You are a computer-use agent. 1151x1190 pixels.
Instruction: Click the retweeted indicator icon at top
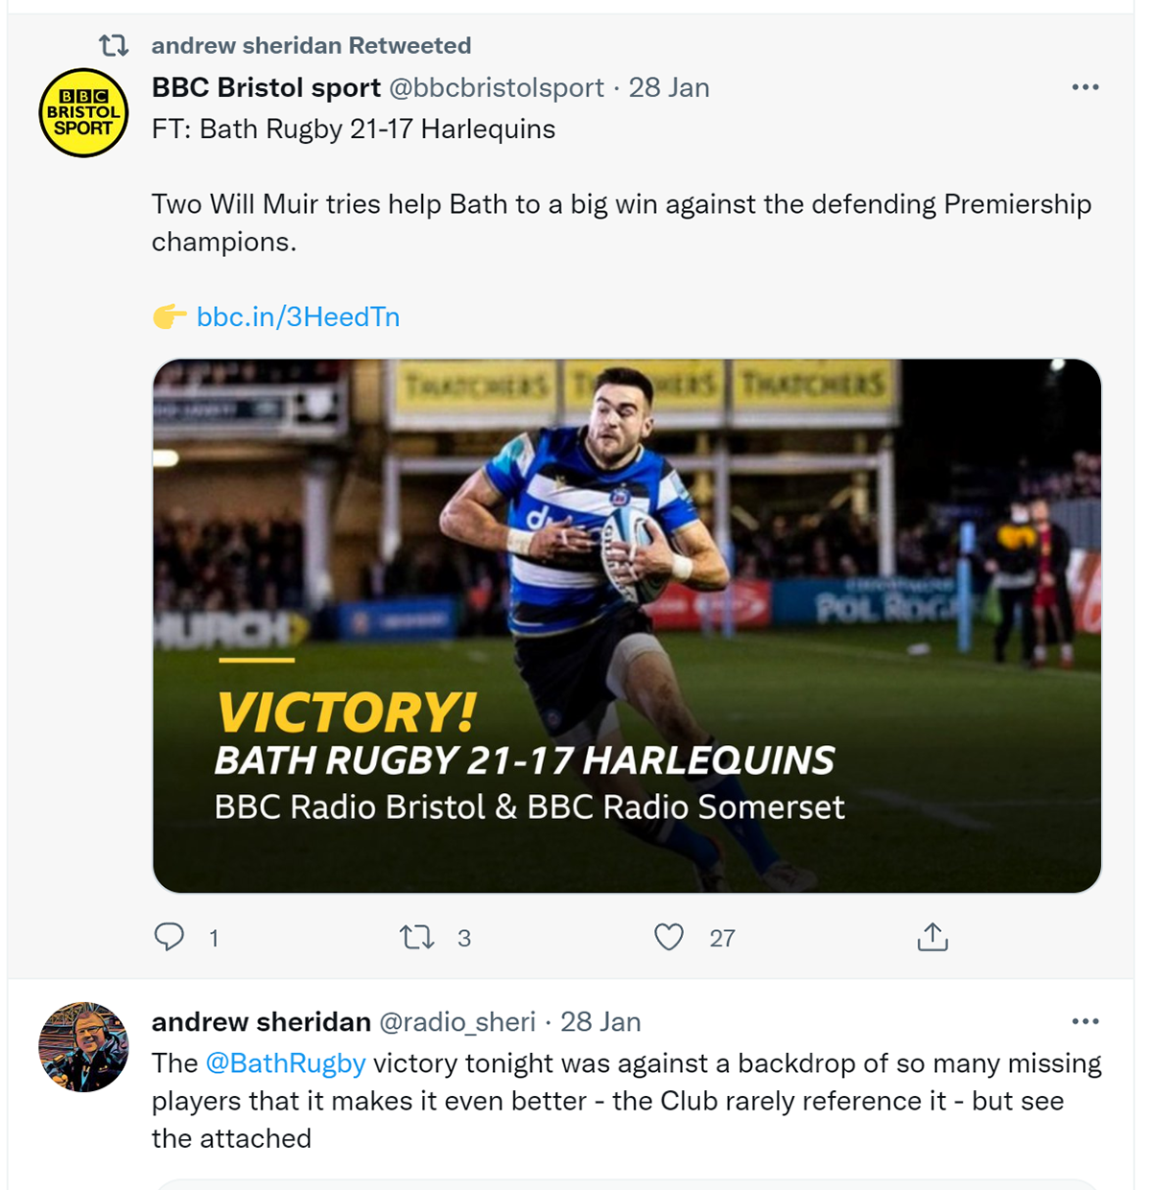tap(114, 45)
